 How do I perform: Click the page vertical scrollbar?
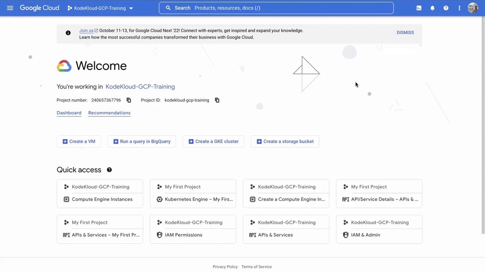(483, 125)
